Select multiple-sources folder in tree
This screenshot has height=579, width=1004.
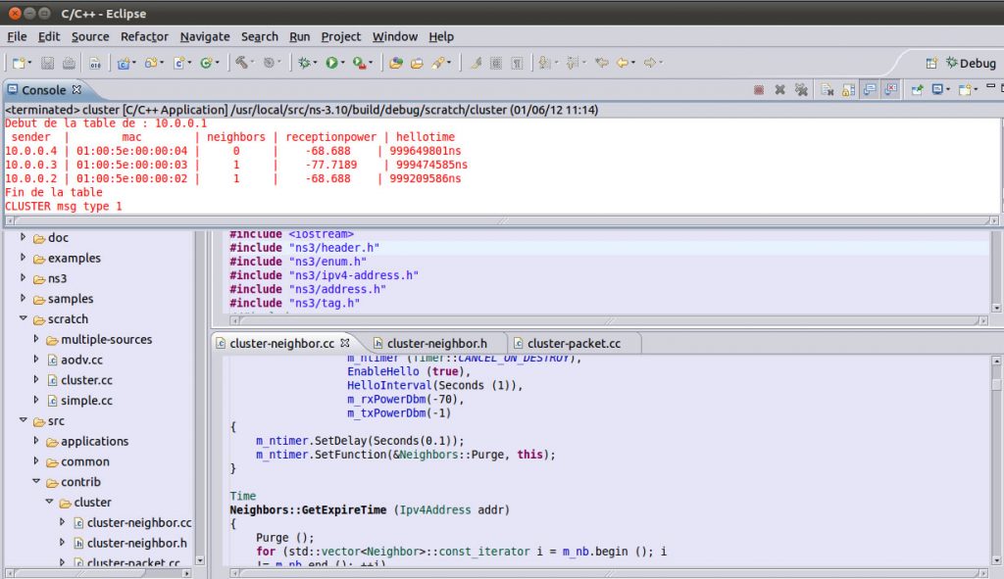coord(106,339)
